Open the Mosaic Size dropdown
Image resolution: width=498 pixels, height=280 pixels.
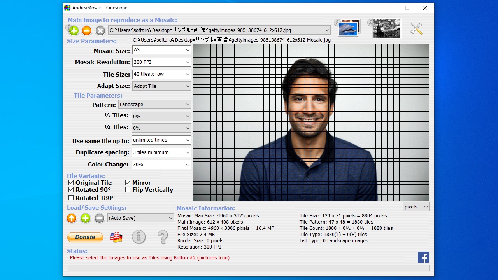point(162,50)
